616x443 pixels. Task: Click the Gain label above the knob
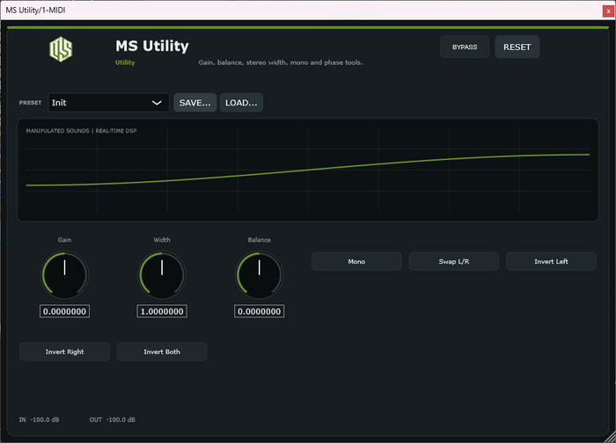click(x=65, y=240)
